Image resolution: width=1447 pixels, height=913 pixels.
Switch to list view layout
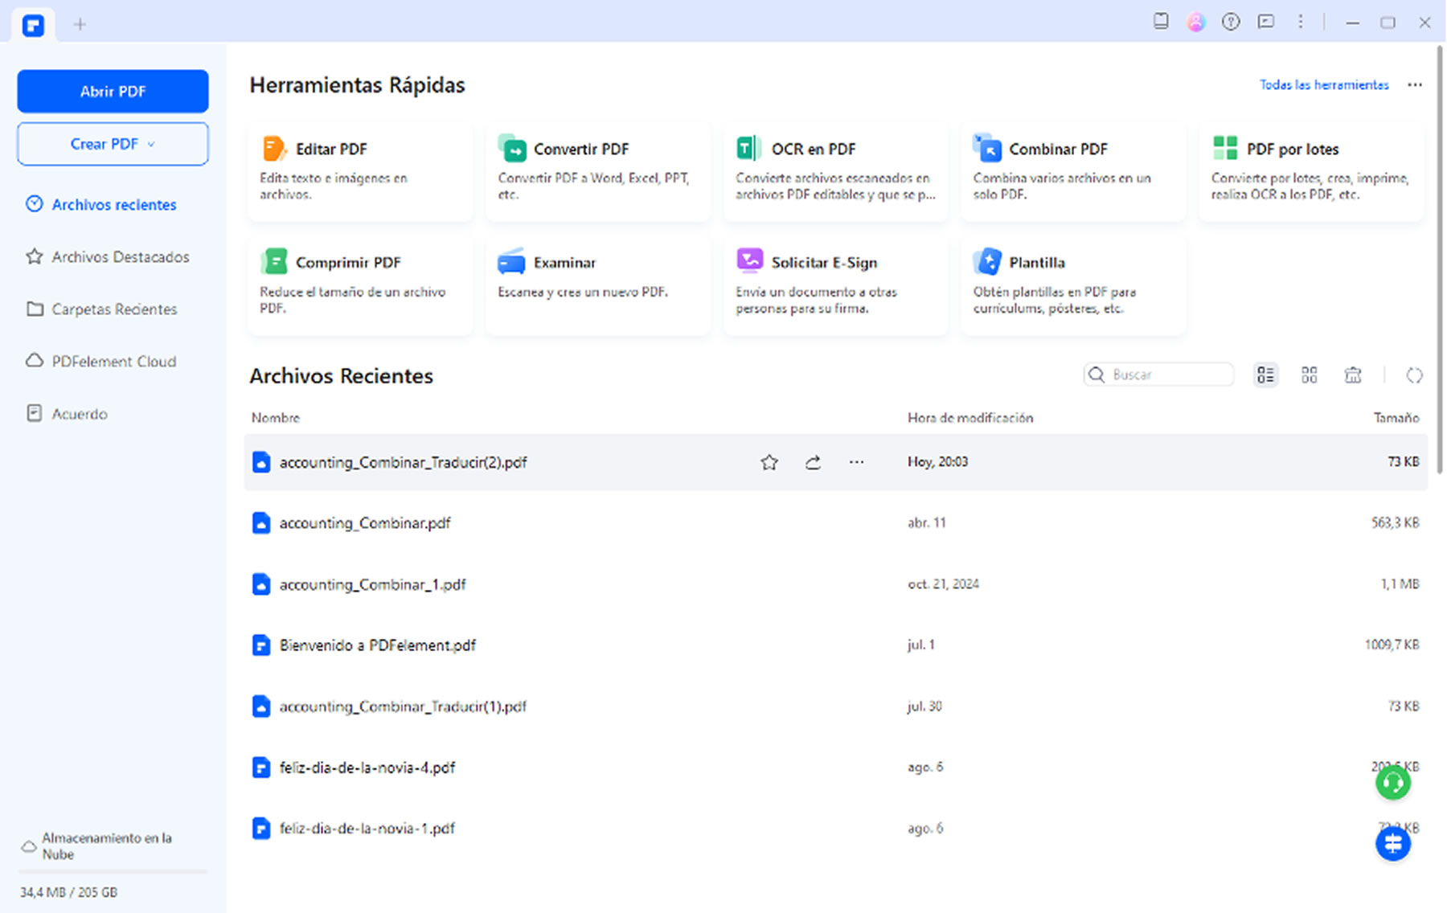pyautogui.click(x=1265, y=375)
